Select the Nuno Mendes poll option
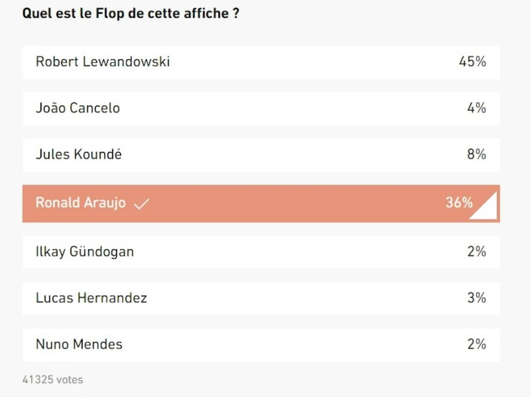 [261, 345]
